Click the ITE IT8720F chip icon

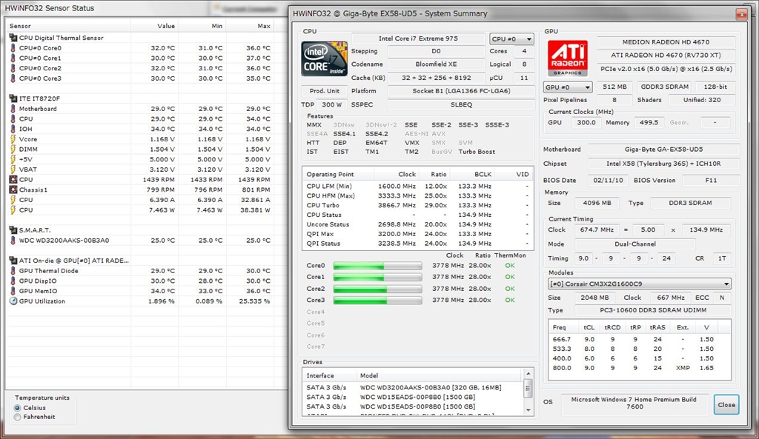pyautogui.click(x=13, y=98)
